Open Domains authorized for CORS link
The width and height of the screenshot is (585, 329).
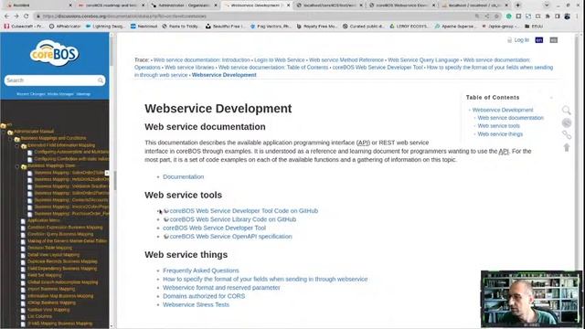pos(204,296)
